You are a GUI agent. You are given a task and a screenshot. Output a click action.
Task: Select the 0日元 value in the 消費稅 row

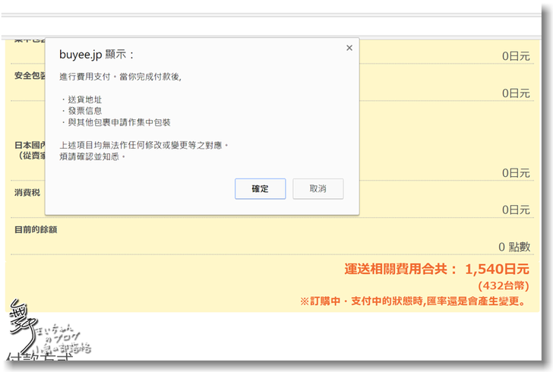pyautogui.click(x=516, y=210)
